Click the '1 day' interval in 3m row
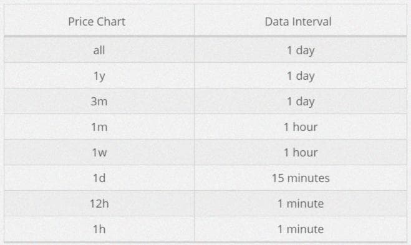Viewport: 411px width, 245px height. pos(301,101)
